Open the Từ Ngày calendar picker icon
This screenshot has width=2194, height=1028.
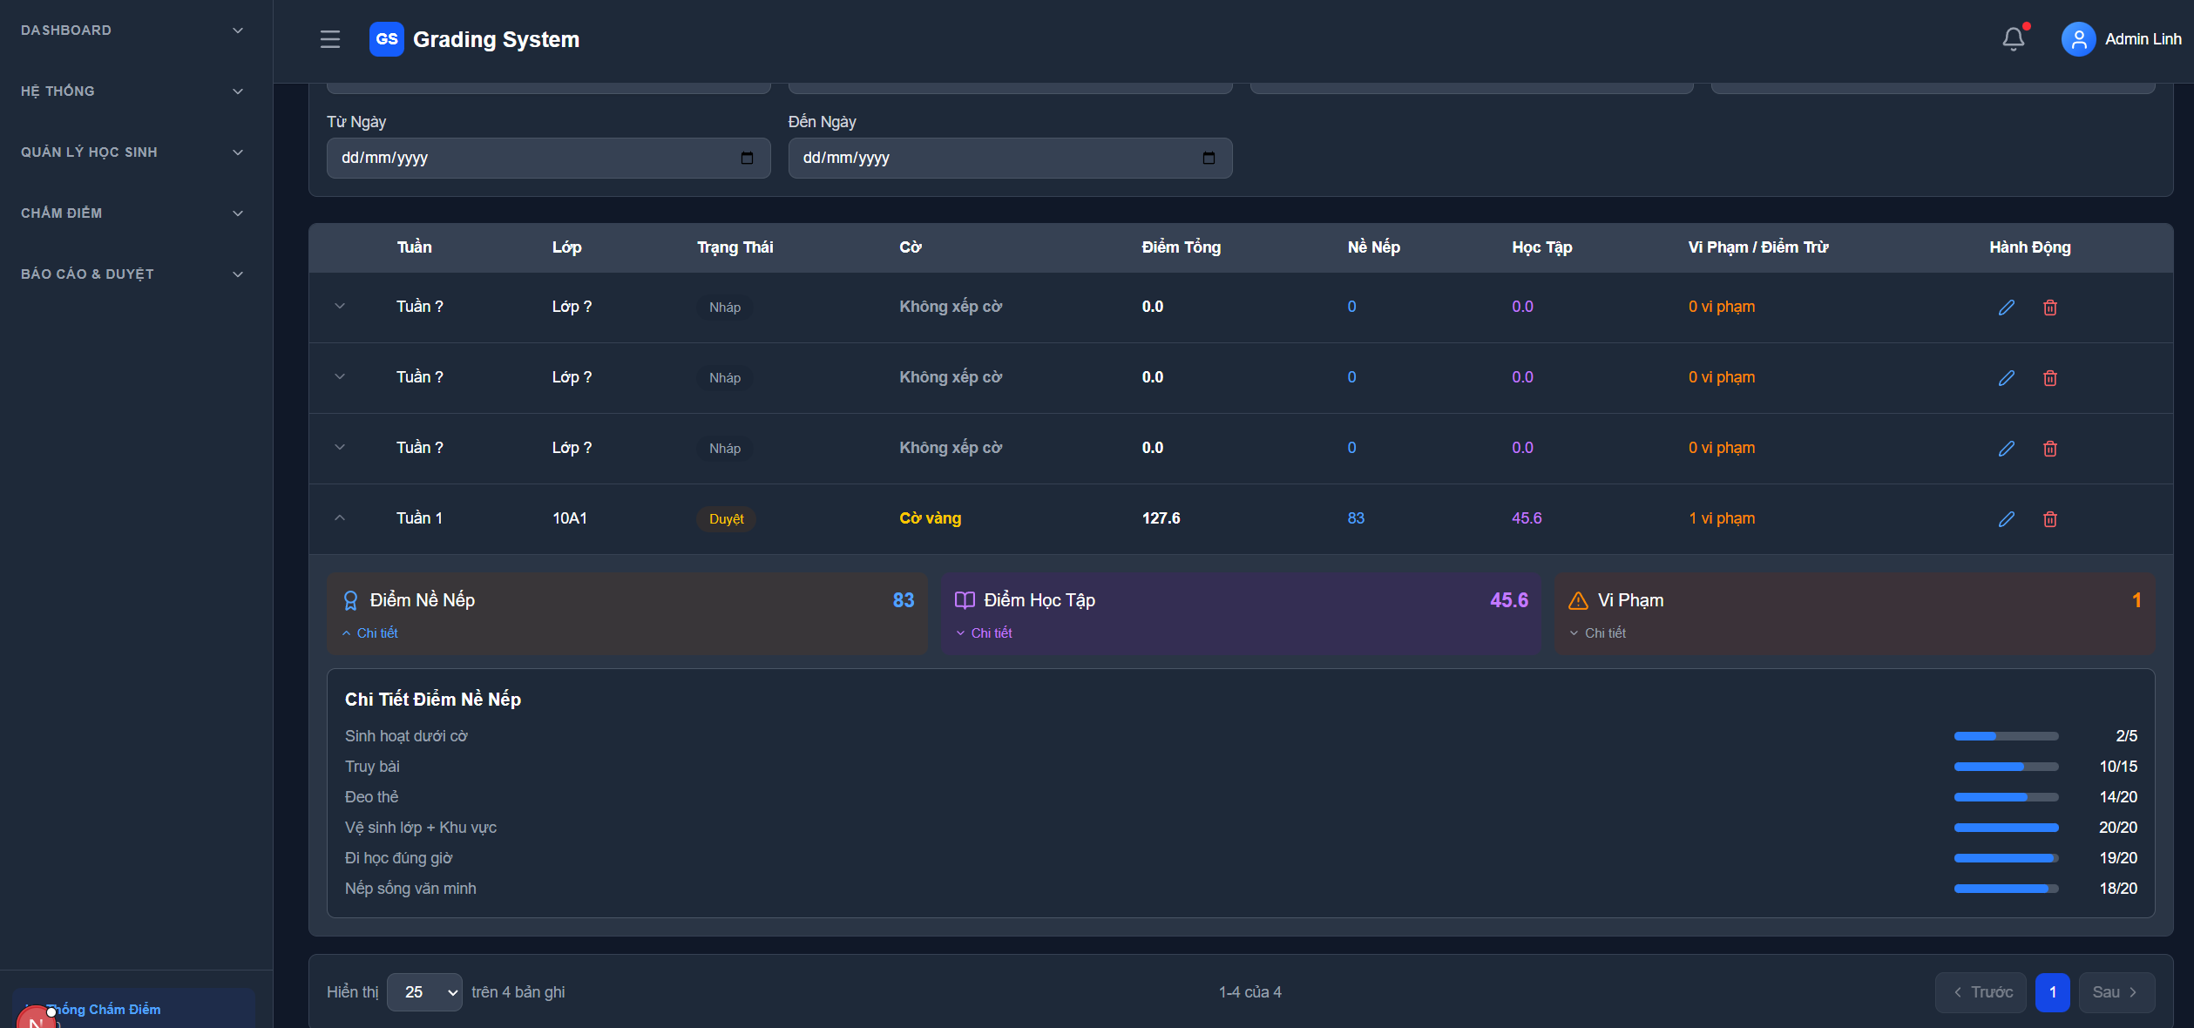(x=747, y=158)
